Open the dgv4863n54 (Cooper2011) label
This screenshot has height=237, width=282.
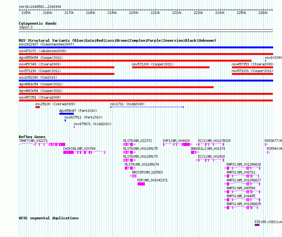coord(41,91)
